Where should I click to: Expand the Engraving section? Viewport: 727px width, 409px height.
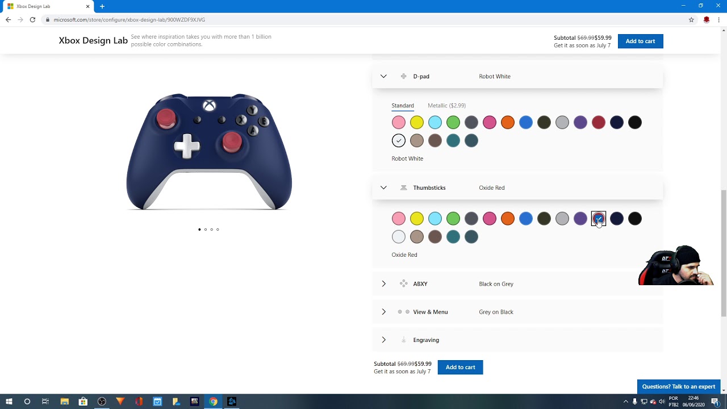coord(383,340)
